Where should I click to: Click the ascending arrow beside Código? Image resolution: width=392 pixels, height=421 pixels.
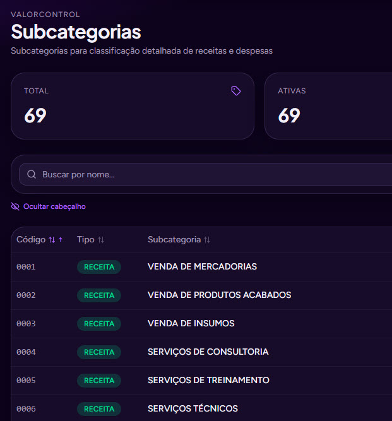tap(61, 239)
